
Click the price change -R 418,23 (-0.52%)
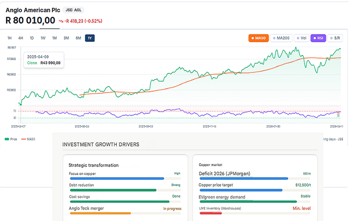(x=83, y=21)
